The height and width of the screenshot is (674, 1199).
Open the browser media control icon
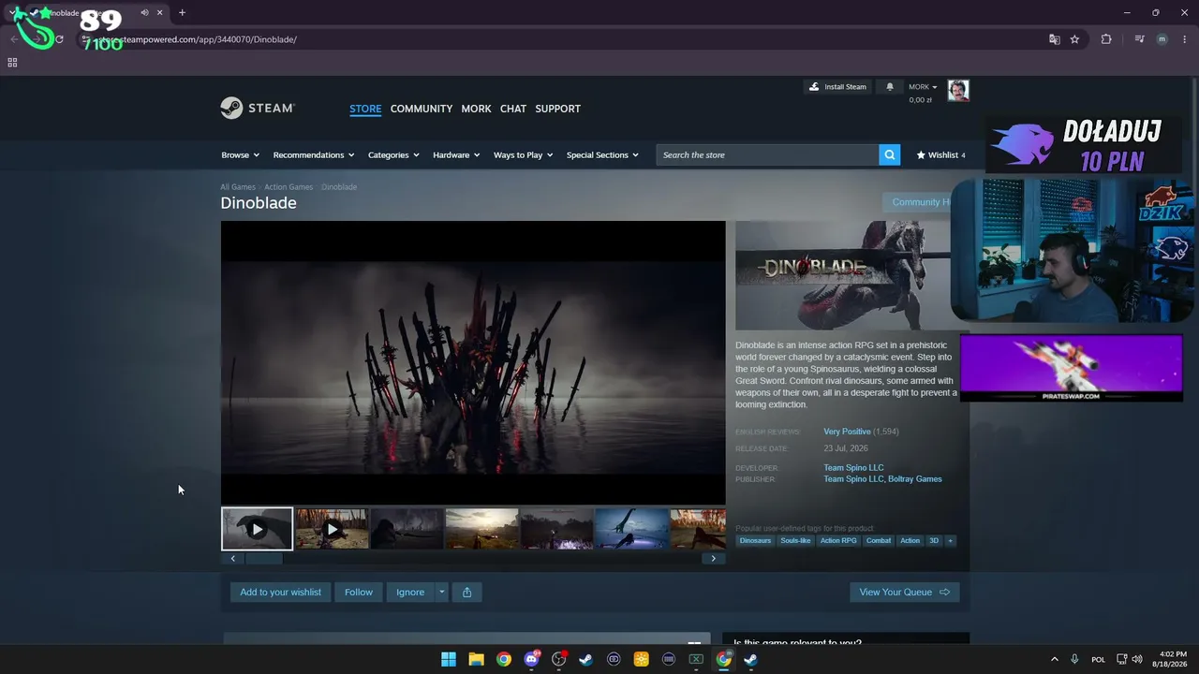[x=1139, y=39]
